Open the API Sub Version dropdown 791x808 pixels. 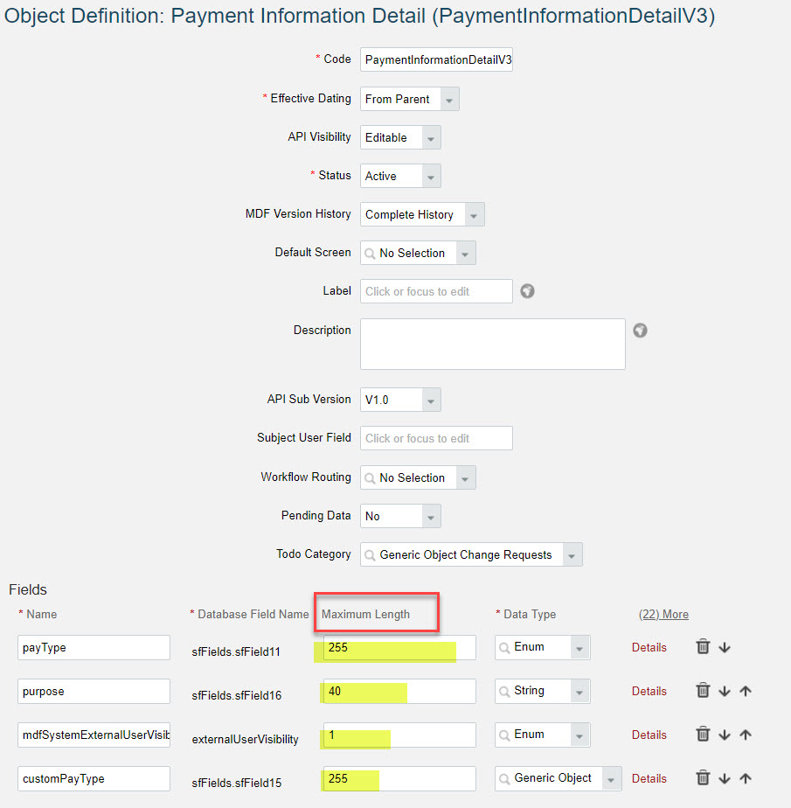click(431, 401)
